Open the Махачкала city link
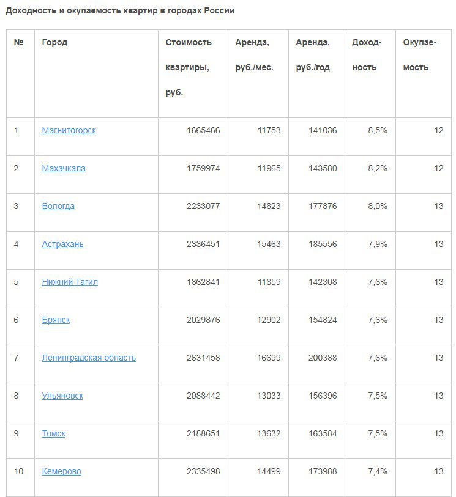 64,168
